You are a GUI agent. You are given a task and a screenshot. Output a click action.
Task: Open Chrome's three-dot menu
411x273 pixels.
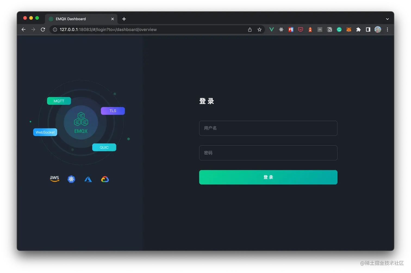click(387, 30)
